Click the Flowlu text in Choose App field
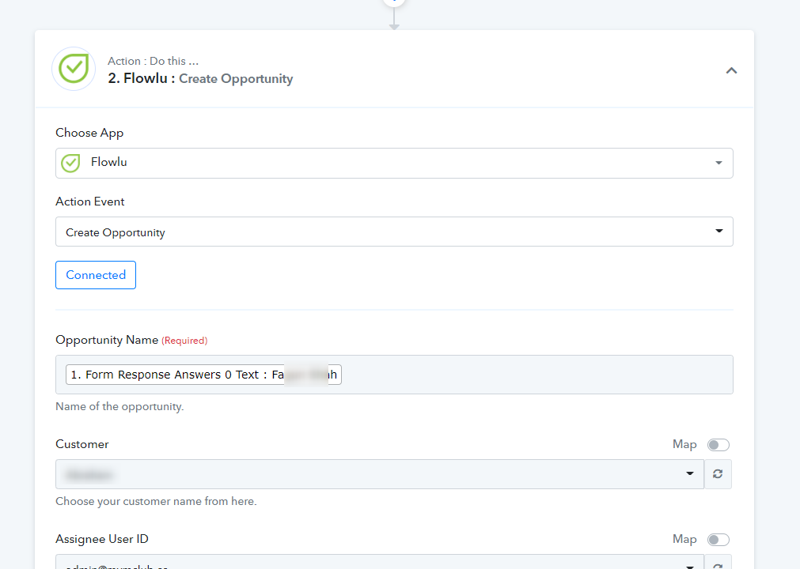 coord(108,162)
